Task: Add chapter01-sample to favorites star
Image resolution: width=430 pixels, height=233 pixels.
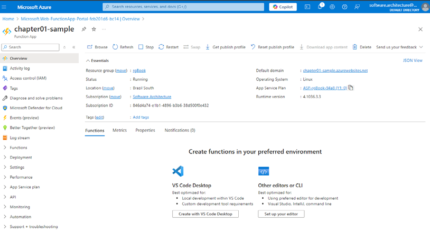Action: (94, 29)
